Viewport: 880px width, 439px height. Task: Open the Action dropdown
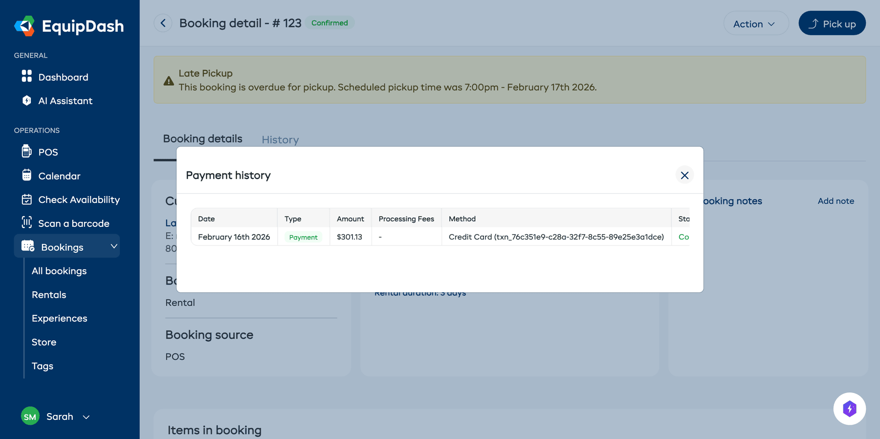[756, 23]
